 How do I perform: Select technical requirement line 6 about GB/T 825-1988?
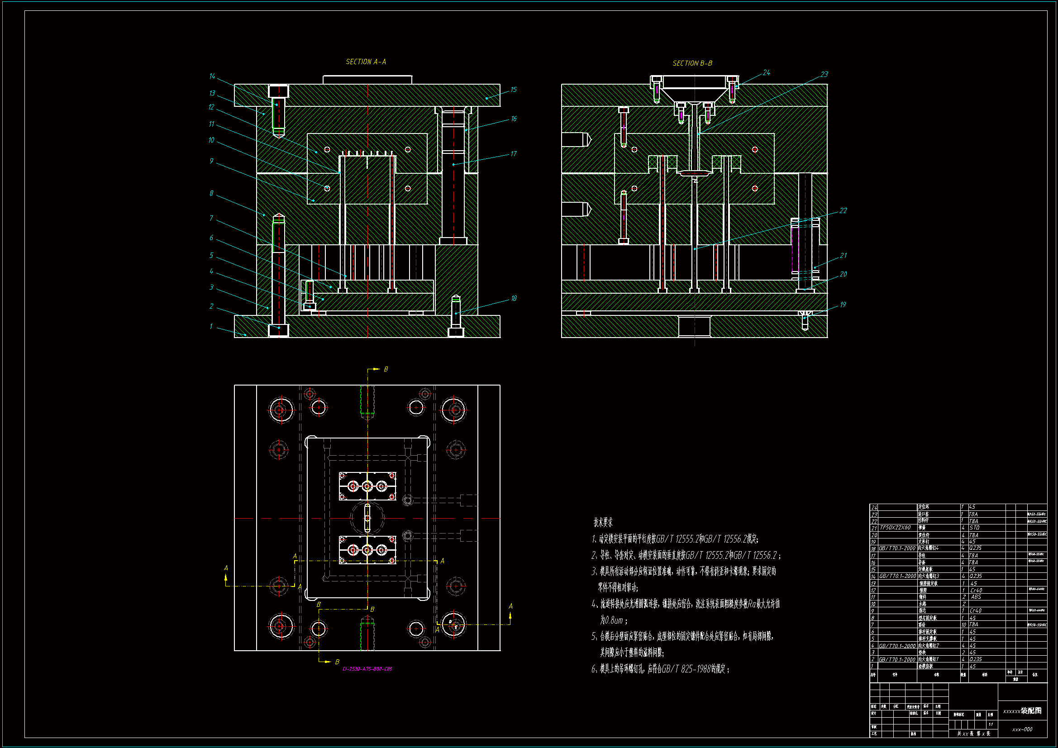pos(660,669)
